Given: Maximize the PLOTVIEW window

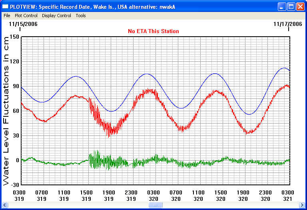Looking at the screenshot, I should coord(291,6).
